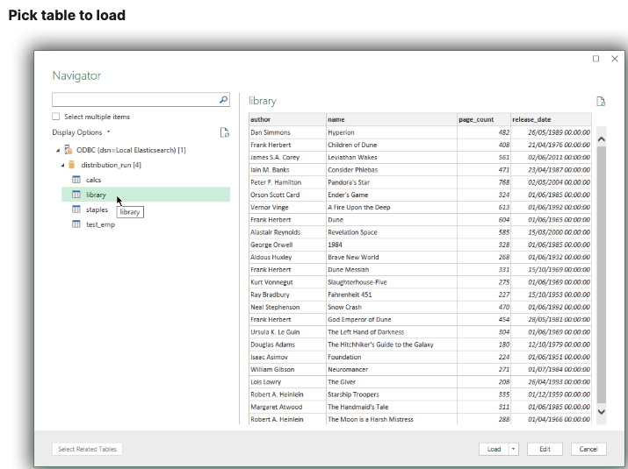Cancel the Navigator dialog
Viewport: 628px width, 469px height.
tap(588, 449)
